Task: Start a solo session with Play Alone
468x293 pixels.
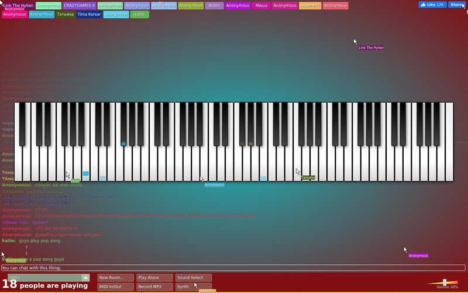Action: tap(154, 277)
